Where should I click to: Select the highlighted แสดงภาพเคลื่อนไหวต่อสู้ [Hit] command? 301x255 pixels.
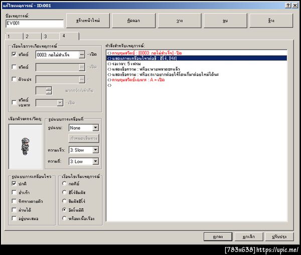tap(197, 58)
